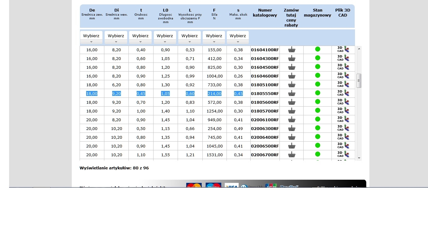The height and width of the screenshot is (240, 428).
Task: Click basket icon for 02006100RF
Action: tap(292, 120)
